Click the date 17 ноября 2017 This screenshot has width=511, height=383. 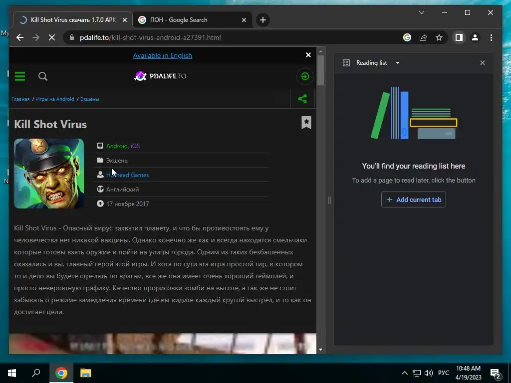(128, 204)
